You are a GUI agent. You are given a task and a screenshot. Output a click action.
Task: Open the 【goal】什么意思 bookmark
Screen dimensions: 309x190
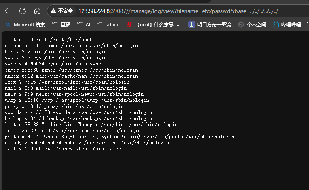(x=153, y=25)
